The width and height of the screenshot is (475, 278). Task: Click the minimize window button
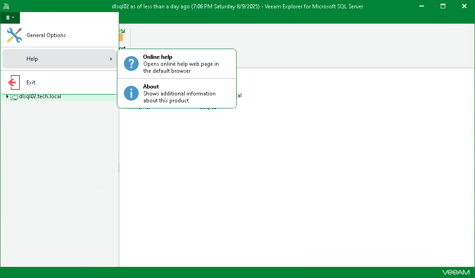pos(421,6)
